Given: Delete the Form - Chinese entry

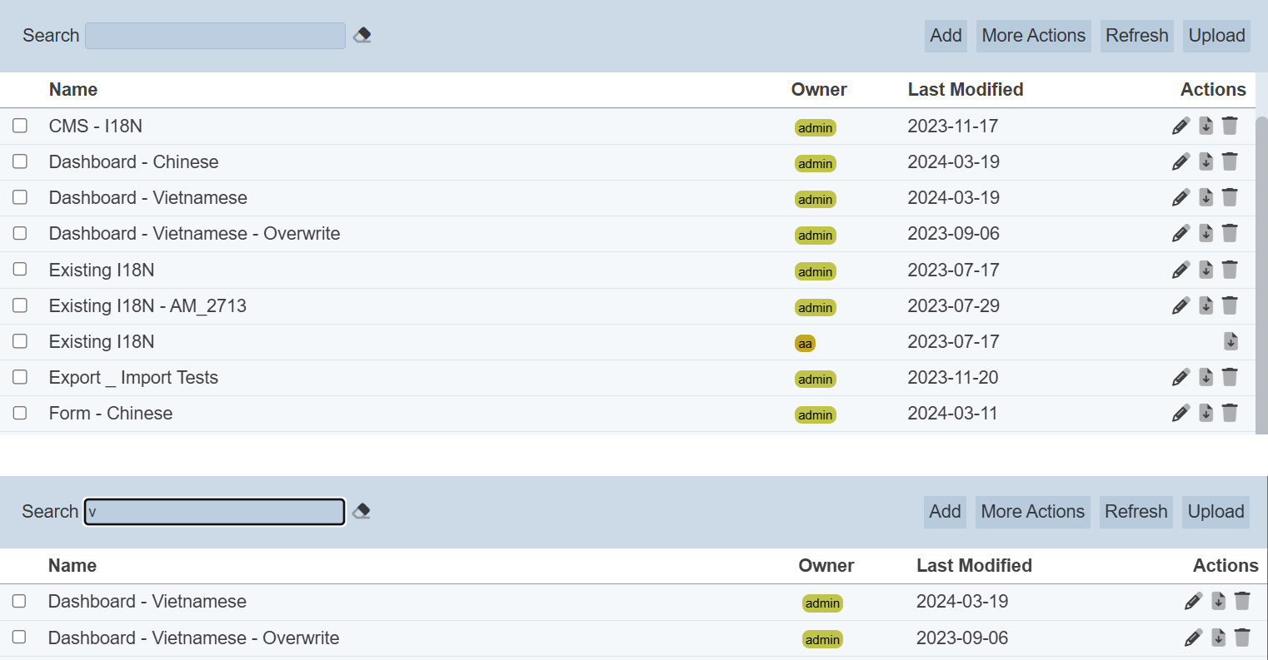Looking at the screenshot, I should tap(1230, 414).
